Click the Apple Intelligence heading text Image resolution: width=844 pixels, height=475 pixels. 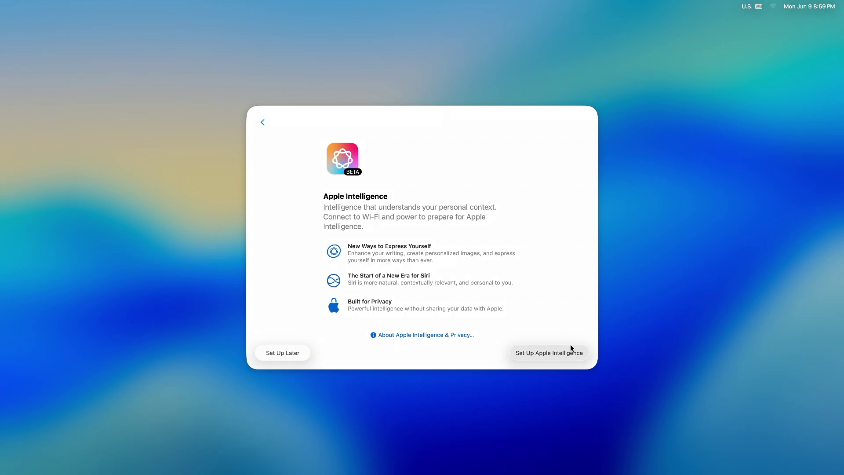coord(355,196)
